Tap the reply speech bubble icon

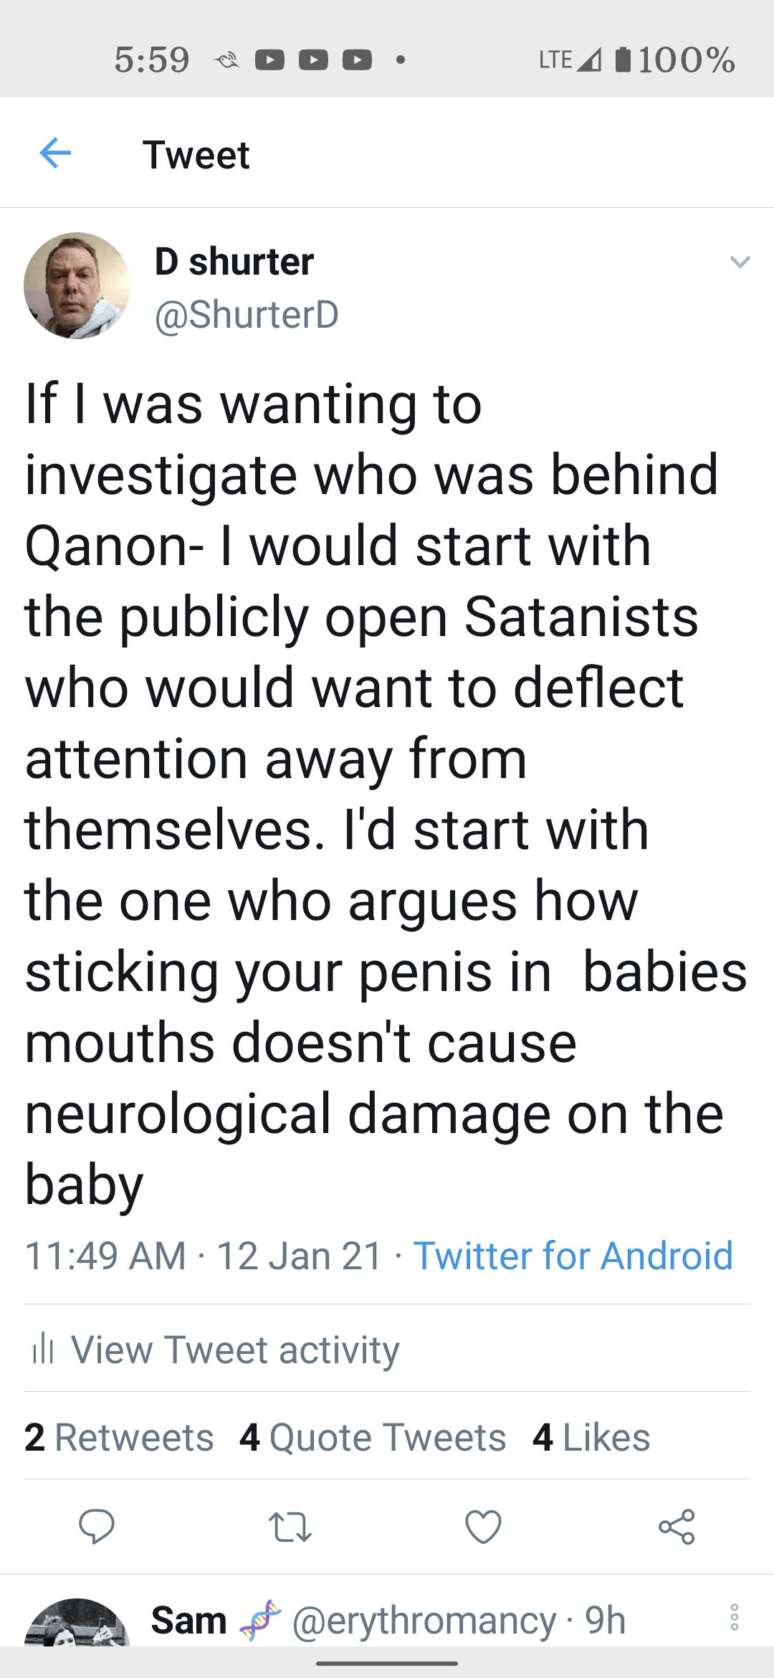coord(97,1526)
